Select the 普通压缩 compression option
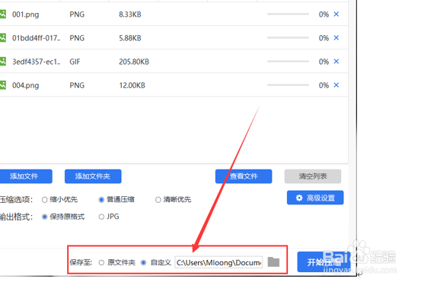Screen dimensions: 421x285 [101, 200]
